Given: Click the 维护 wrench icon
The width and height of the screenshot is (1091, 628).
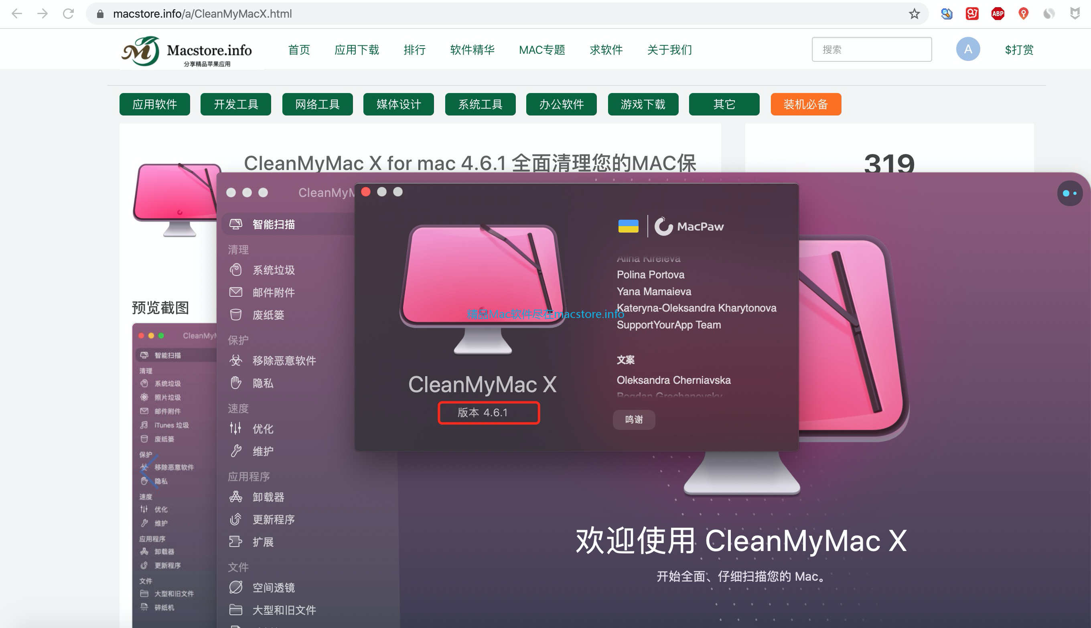Looking at the screenshot, I should click(235, 451).
